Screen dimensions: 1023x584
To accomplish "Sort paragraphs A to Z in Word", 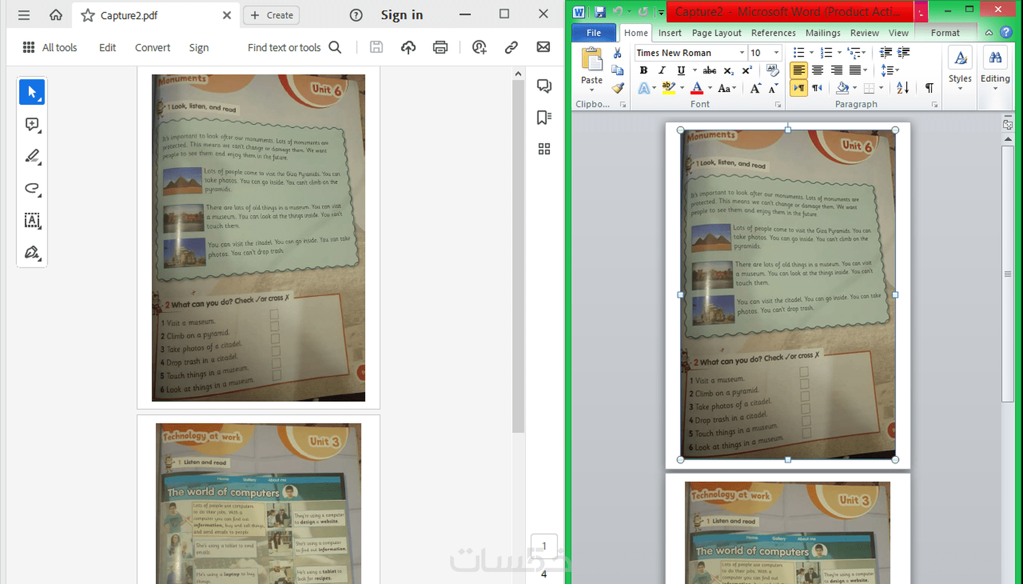I will 903,88.
